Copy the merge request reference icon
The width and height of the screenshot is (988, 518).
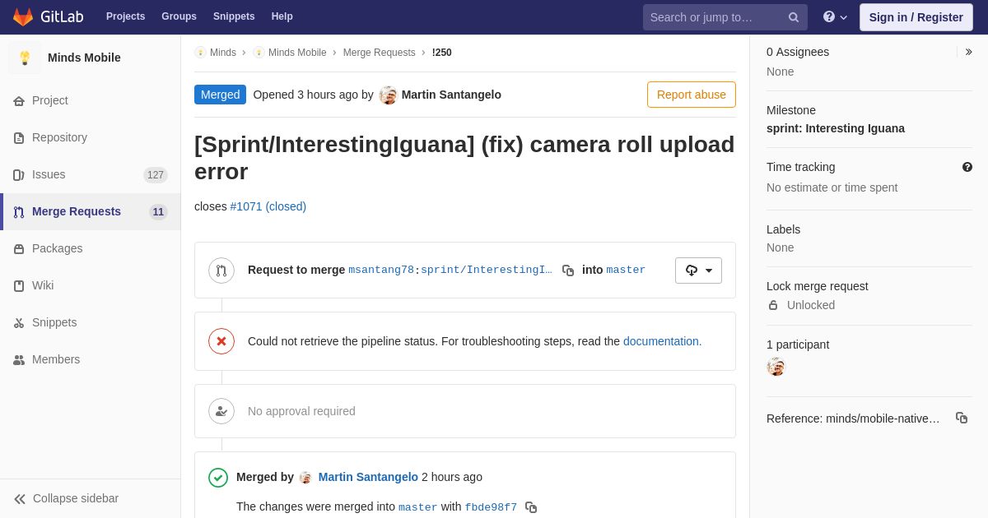tap(962, 418)
